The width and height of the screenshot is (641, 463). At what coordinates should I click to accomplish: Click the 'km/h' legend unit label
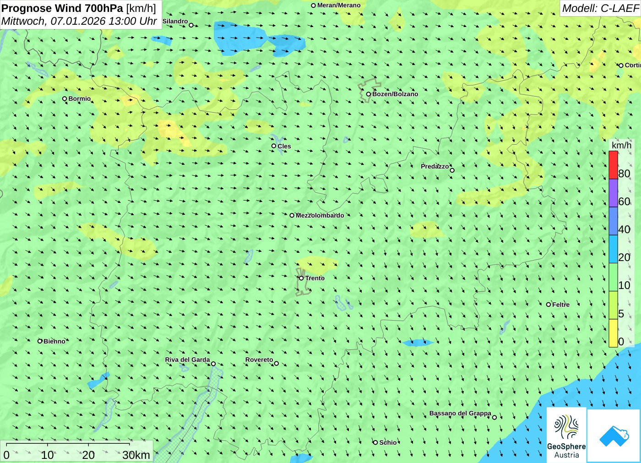(x=621, y=145)
